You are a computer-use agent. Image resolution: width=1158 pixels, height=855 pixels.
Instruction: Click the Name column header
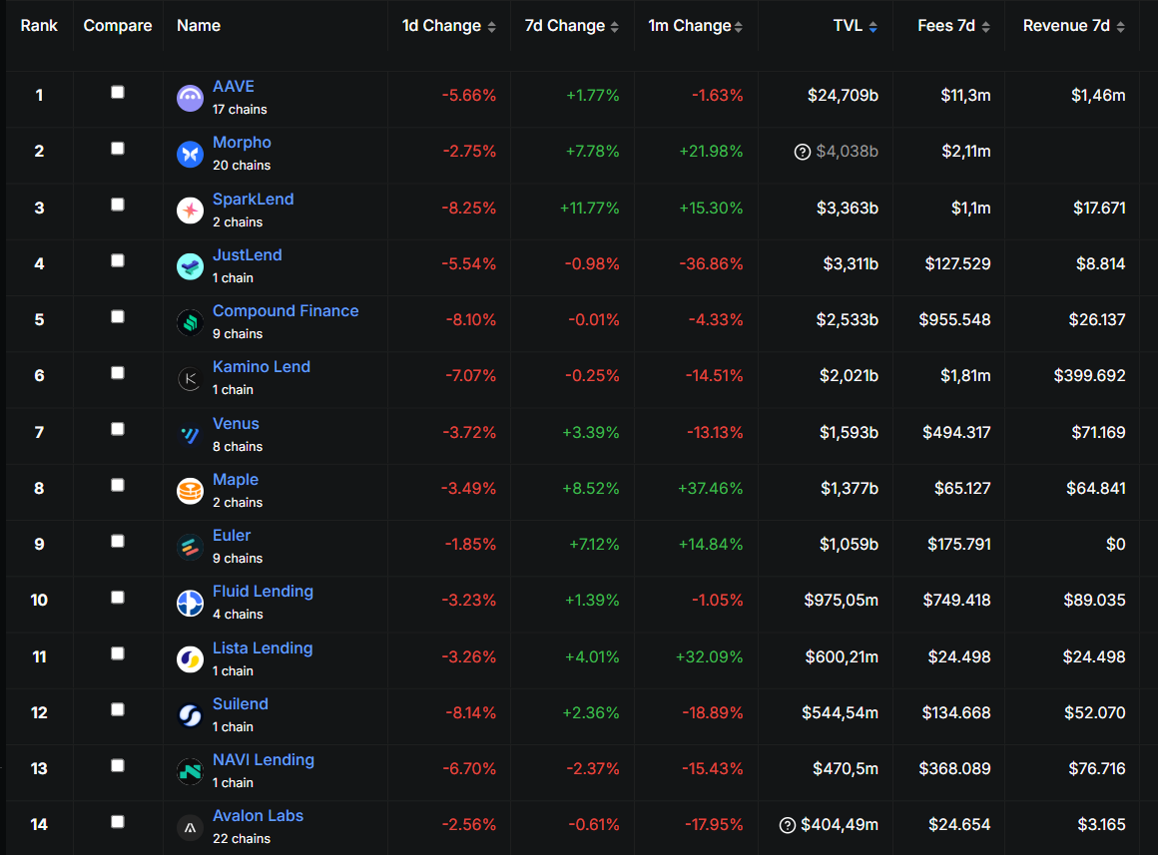(x=199, y=26)
